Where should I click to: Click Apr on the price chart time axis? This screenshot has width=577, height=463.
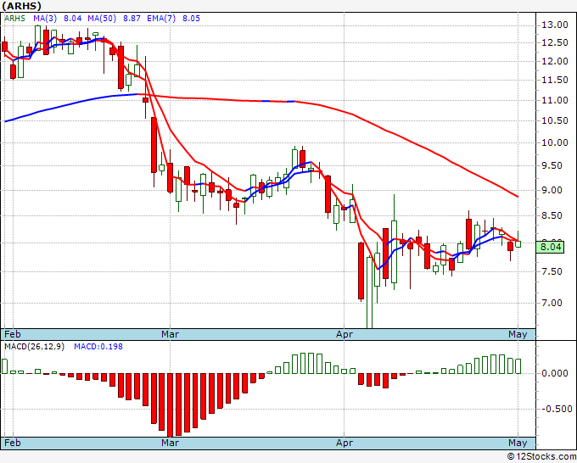click(x=344, y=334)
